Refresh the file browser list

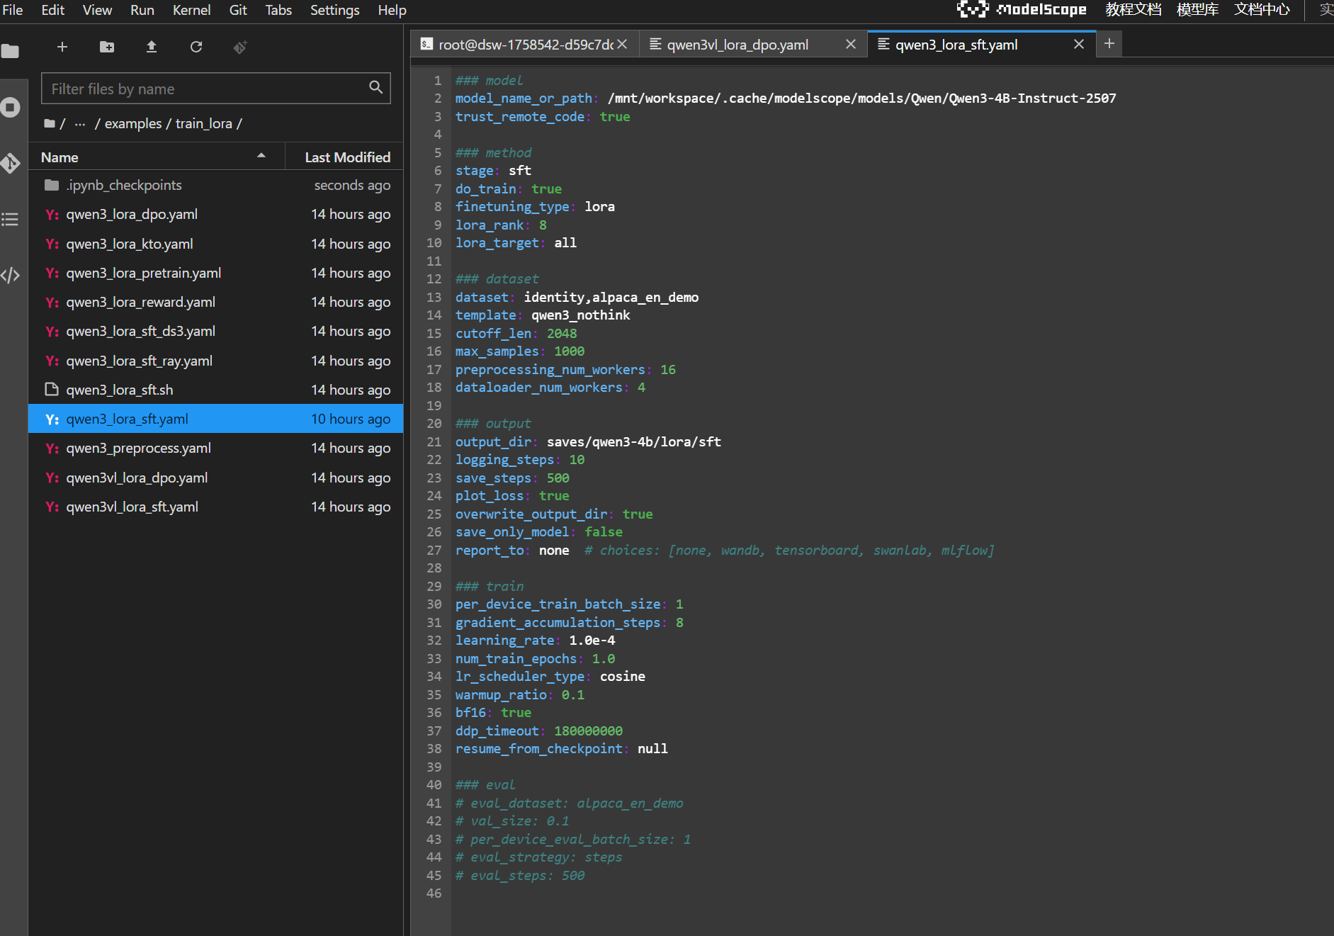(196, 47)
